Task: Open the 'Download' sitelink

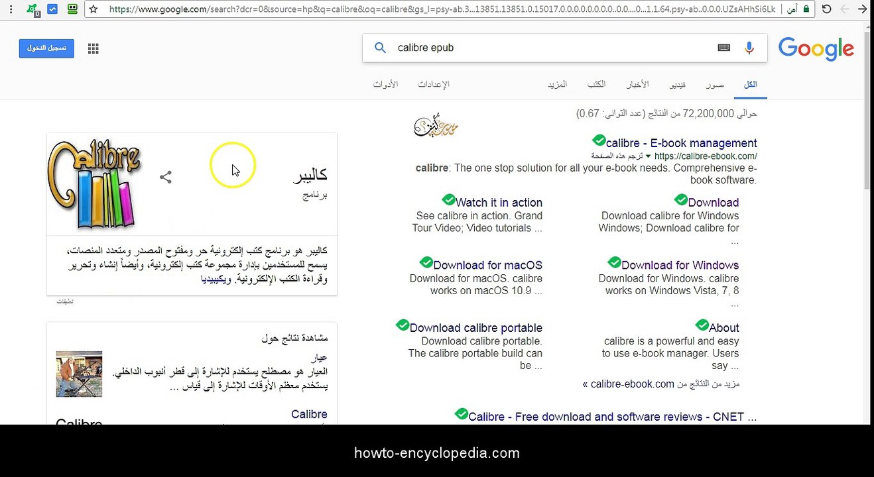Action: 713,203
